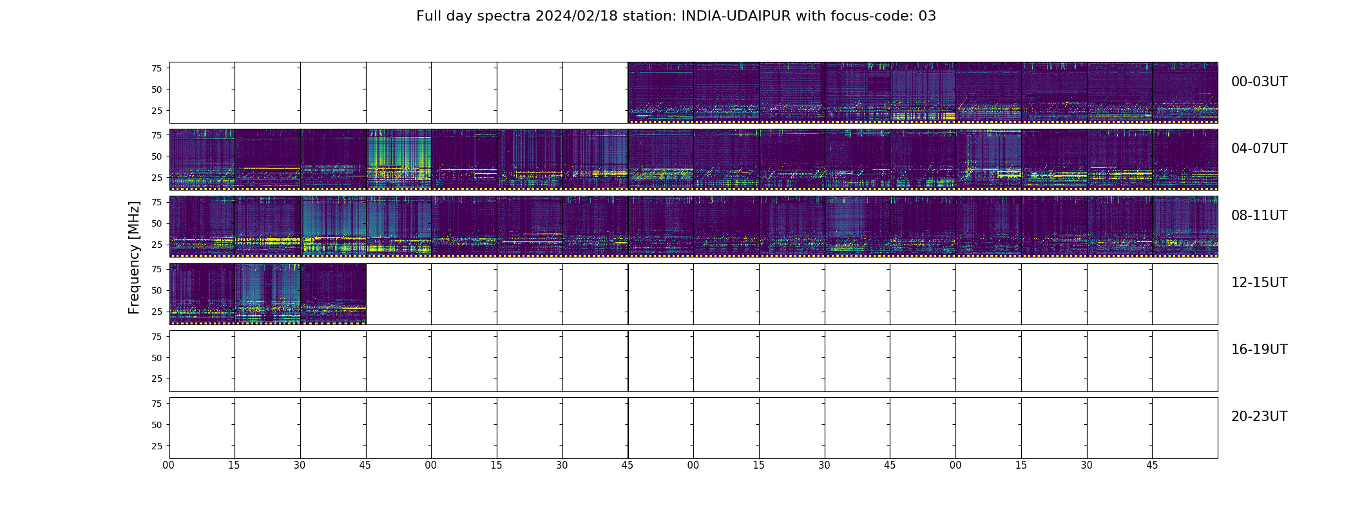Click the first spectrum panel in 08-11UT row
This screenshot has height=515, width=1353.
pyautogui.click(x=202, y=227)
